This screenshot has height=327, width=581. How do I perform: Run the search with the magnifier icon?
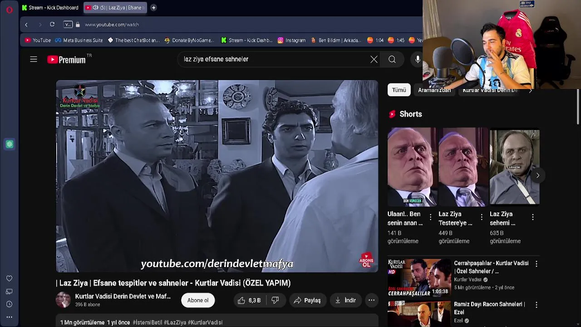[392, 59]
